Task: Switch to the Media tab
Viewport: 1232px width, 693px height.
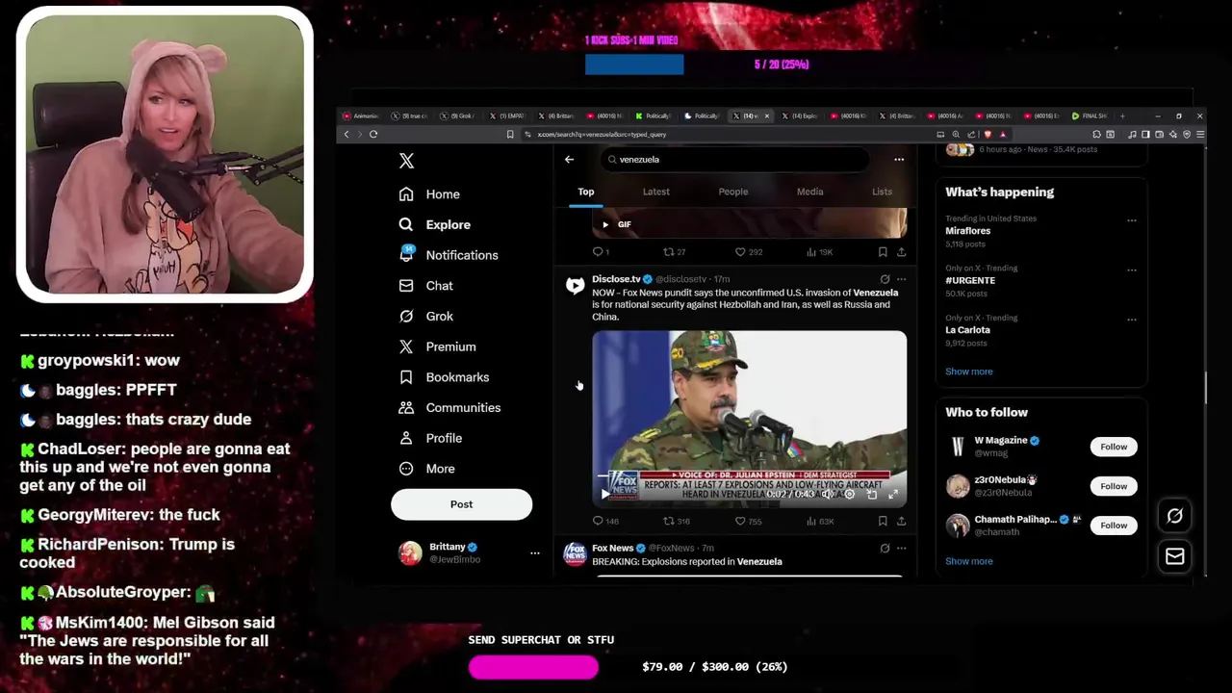Action: 809,192
